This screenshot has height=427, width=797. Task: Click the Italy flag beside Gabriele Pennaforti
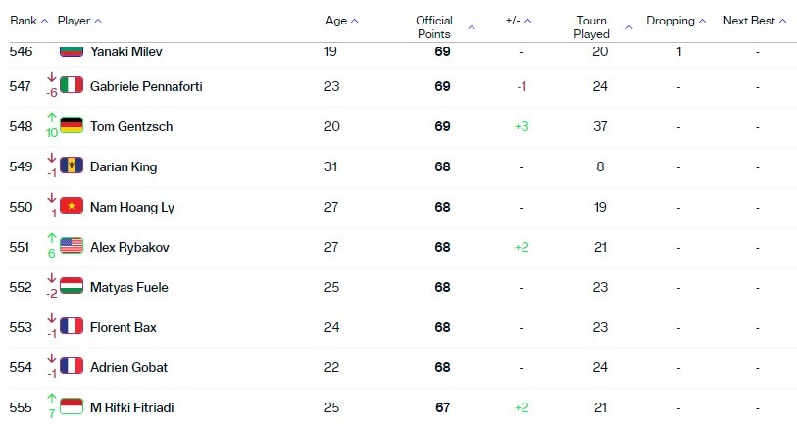[72, 85]
